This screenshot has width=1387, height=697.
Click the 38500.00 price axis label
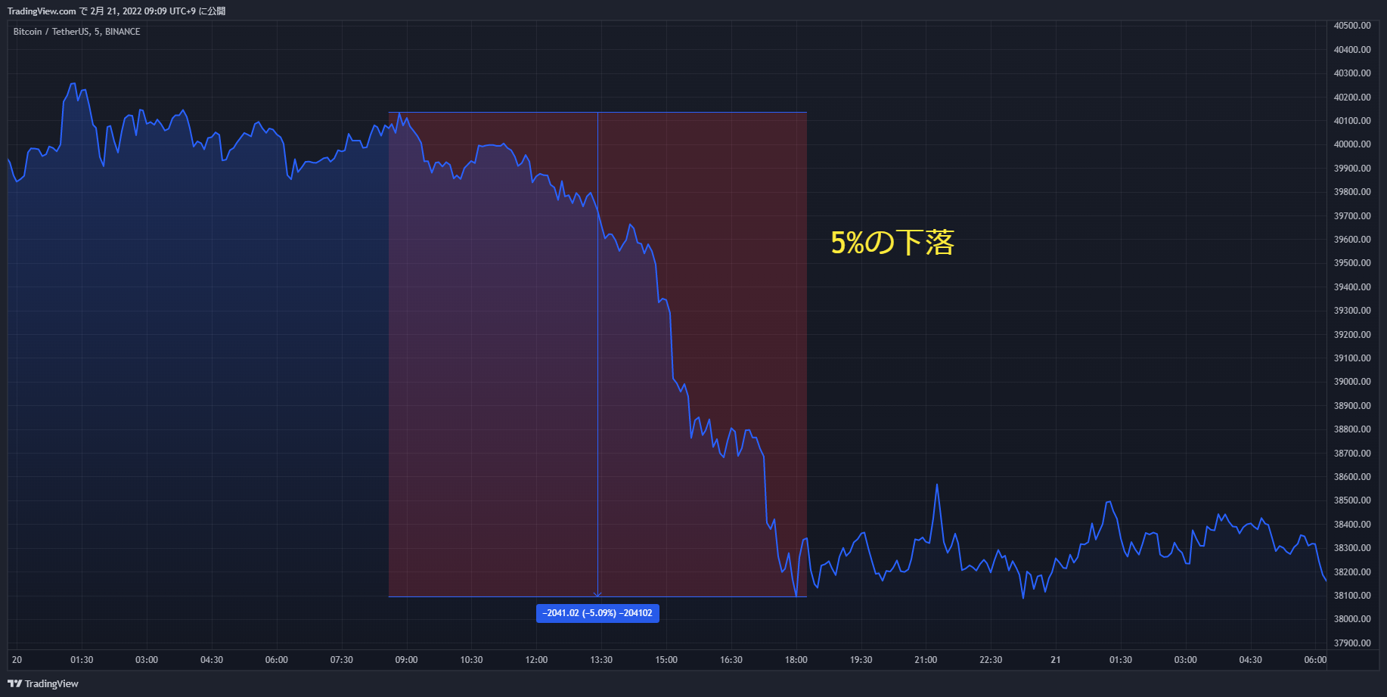tap(1352, 500)
